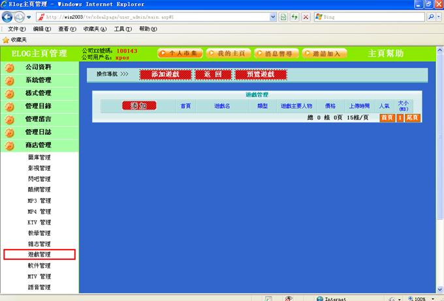Expand the zoom level dropdown at 100%

(432, 298)
